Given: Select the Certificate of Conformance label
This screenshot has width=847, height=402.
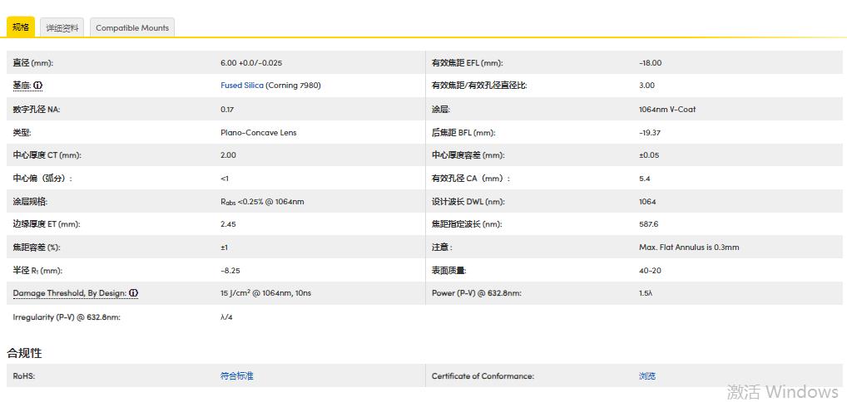Looking at the screenshot, I should coord(483,375).
